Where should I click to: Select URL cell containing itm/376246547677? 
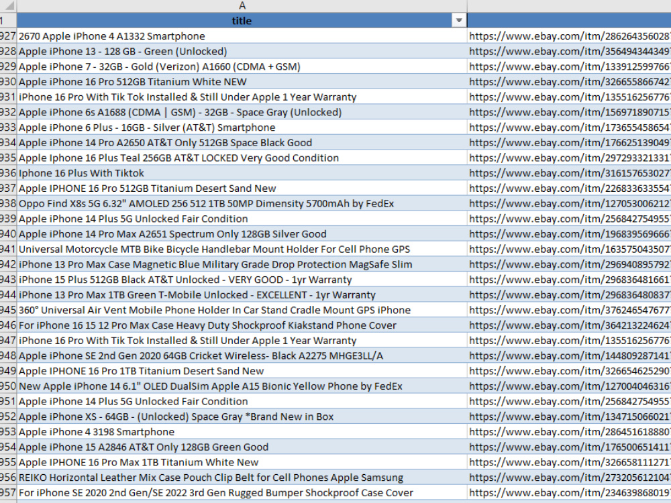click(x=569, y=310)
